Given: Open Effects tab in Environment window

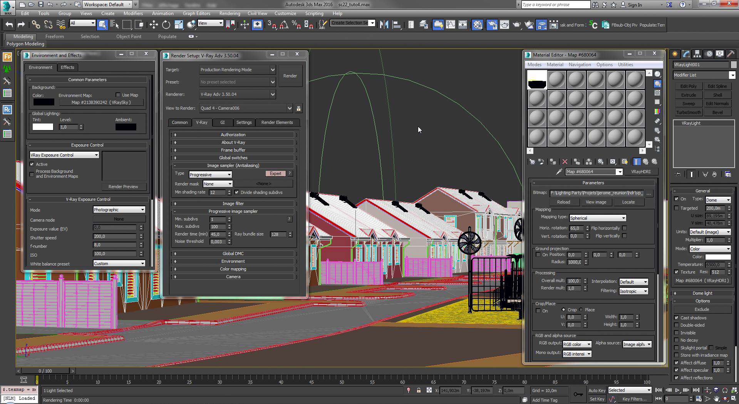Looking at the screenshot, I should [67, 67].
